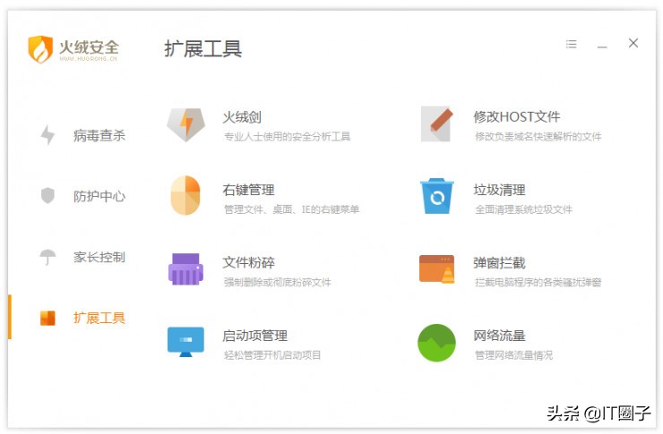Click description 管理文件、桌面、IE的右键菜单
The height and width of the screenshot is (434, 663).
coord(292,209)
